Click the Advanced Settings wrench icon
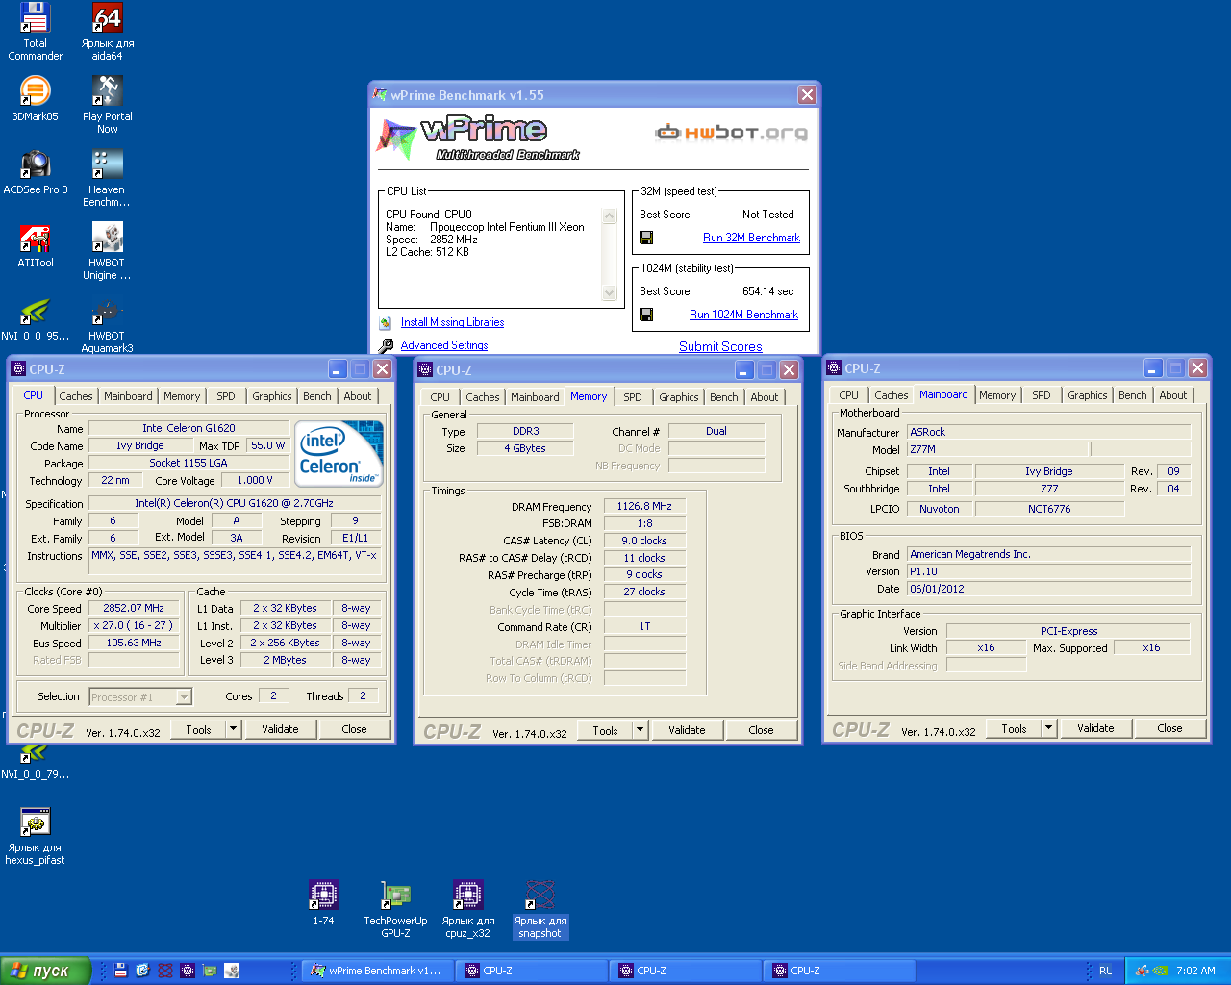This screenshot has height=985, width=1231. point(386,345)
